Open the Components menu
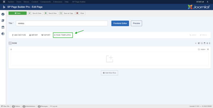This screenshot has height=108, width=213. [46, 2]
